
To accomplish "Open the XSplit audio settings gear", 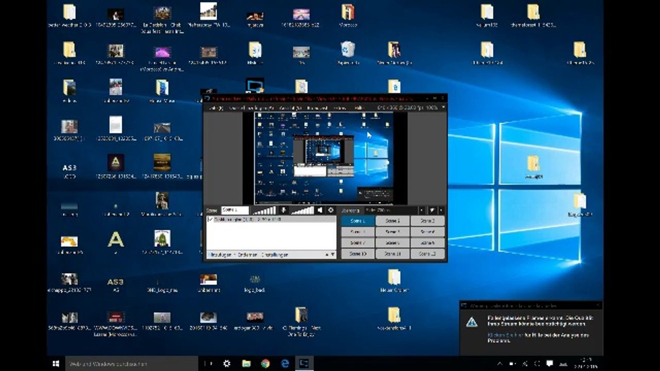I will (331, 210).
